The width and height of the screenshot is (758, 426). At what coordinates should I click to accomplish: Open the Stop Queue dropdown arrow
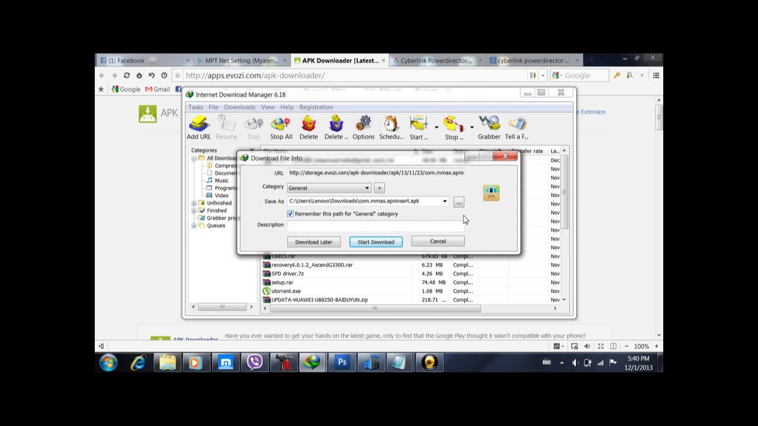pyautogui.click(x=471, y=127)
